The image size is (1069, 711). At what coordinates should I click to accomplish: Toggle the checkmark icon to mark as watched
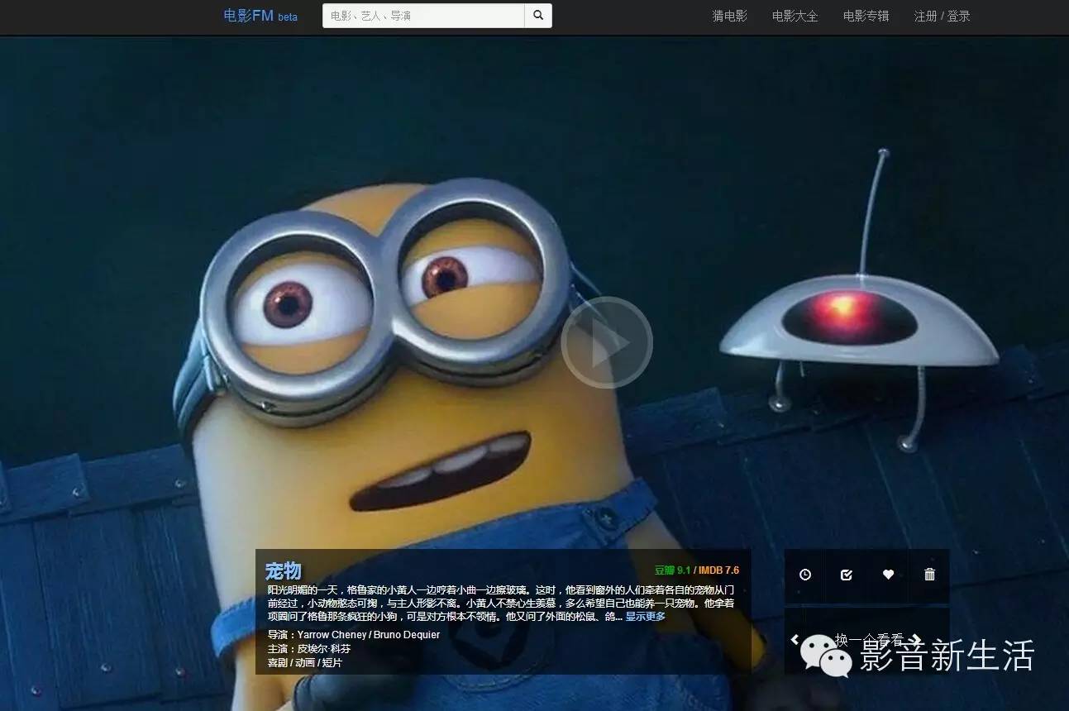point(845,575)
